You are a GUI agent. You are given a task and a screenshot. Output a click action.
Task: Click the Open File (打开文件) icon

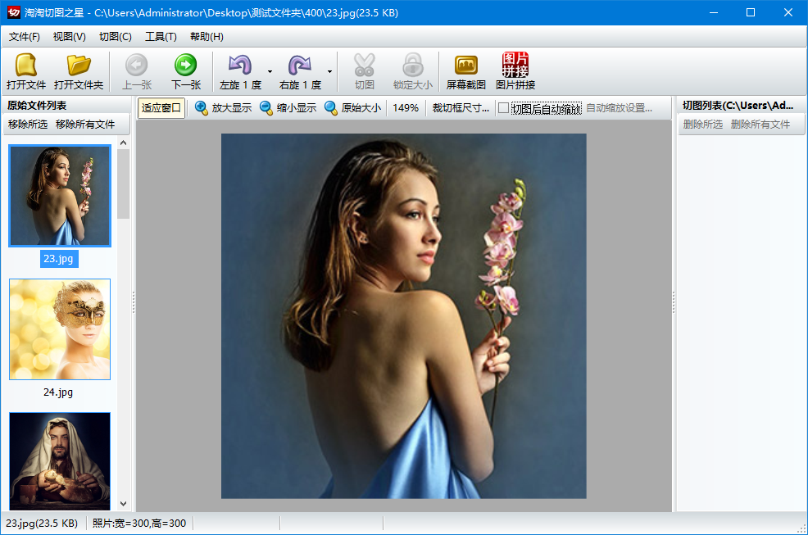(26, 66)
